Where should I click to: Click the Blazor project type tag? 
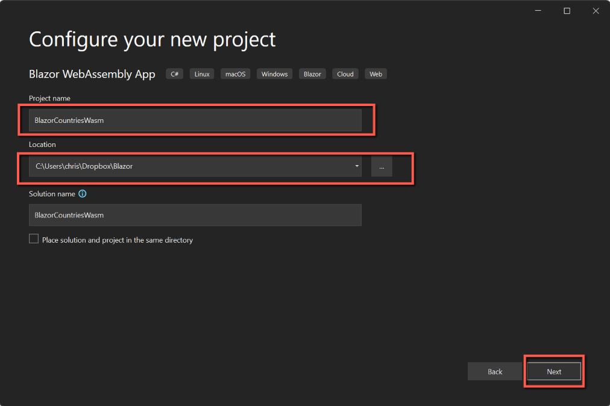[x=312, y=74]
